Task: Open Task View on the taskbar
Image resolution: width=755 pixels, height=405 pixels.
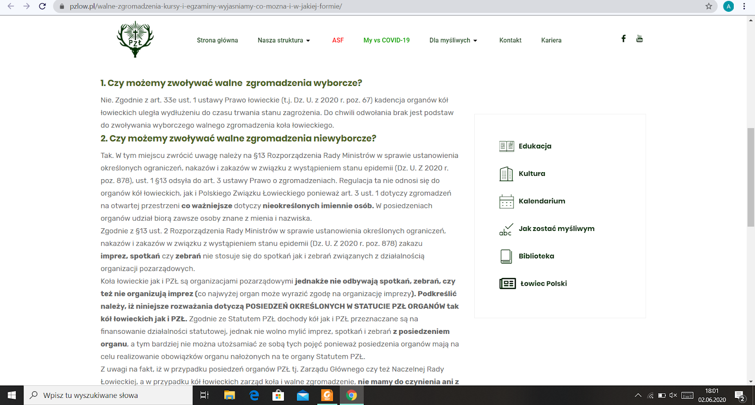Action: [204, 395]
